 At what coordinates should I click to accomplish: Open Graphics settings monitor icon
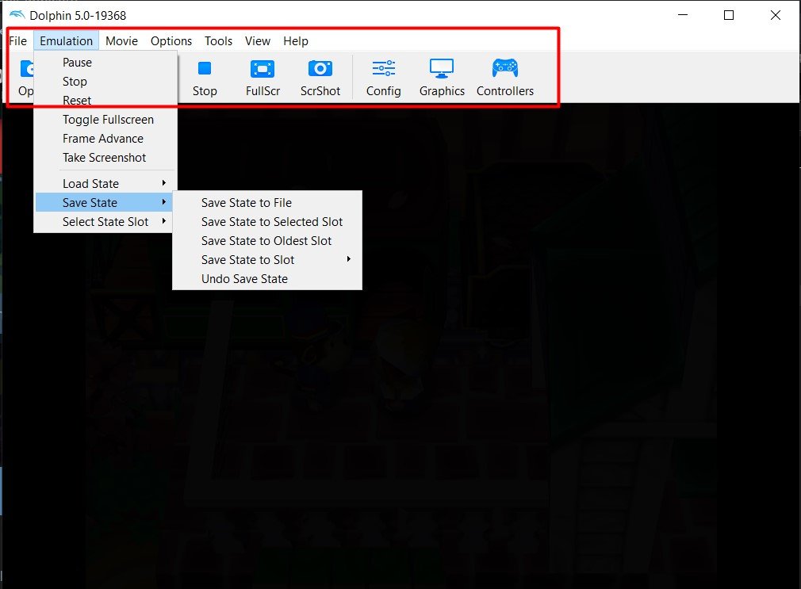point(442,68)
